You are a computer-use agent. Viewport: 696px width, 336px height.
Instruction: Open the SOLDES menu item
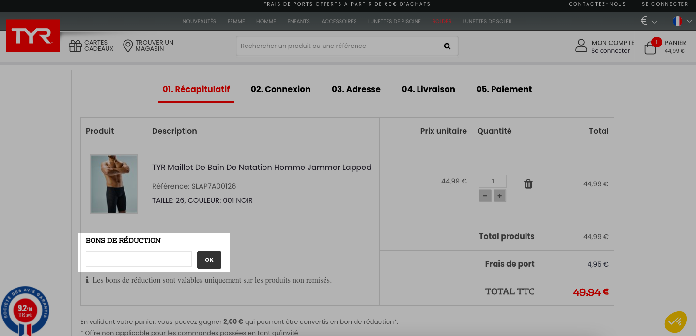442,21
